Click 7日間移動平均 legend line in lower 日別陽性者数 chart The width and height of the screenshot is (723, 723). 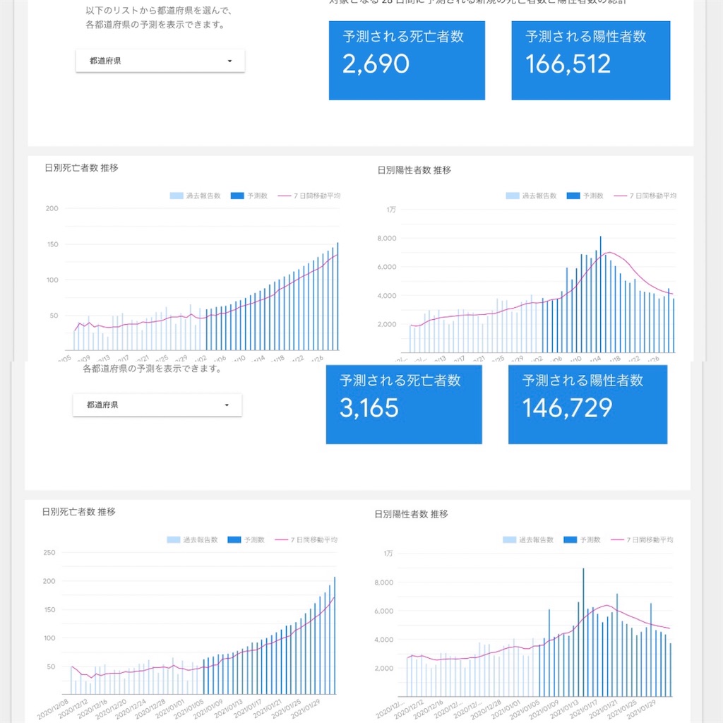click(x=617, y=540)
